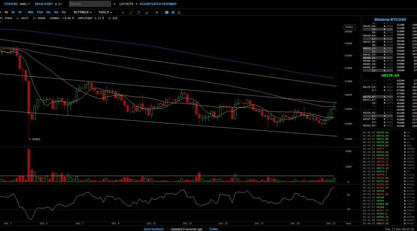Switch to the 2h timeframe

[13, 12]
